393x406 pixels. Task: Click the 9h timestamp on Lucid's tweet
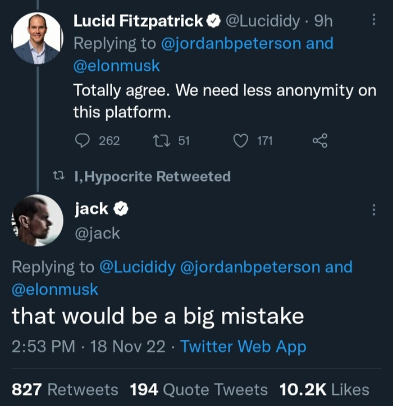click(x=323, y=21)
